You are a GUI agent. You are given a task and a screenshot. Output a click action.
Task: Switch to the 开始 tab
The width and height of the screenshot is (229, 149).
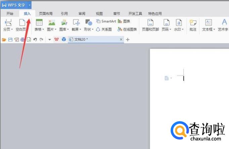point(10,13)
